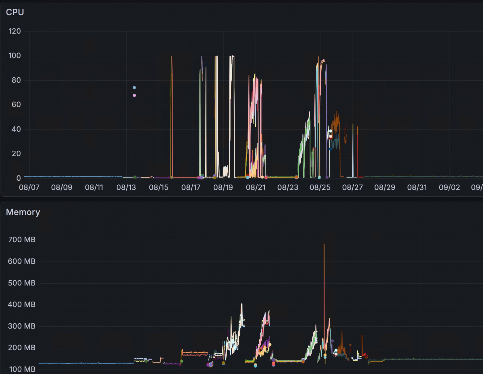Click the 700 MB label on Memory axis
Image resolution: width=483 pixels, height=374 pixels.
[22, 239]
